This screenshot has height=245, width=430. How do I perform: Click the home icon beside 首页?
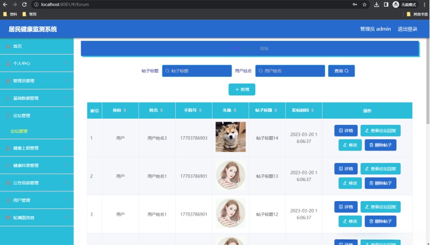(8, 46)
